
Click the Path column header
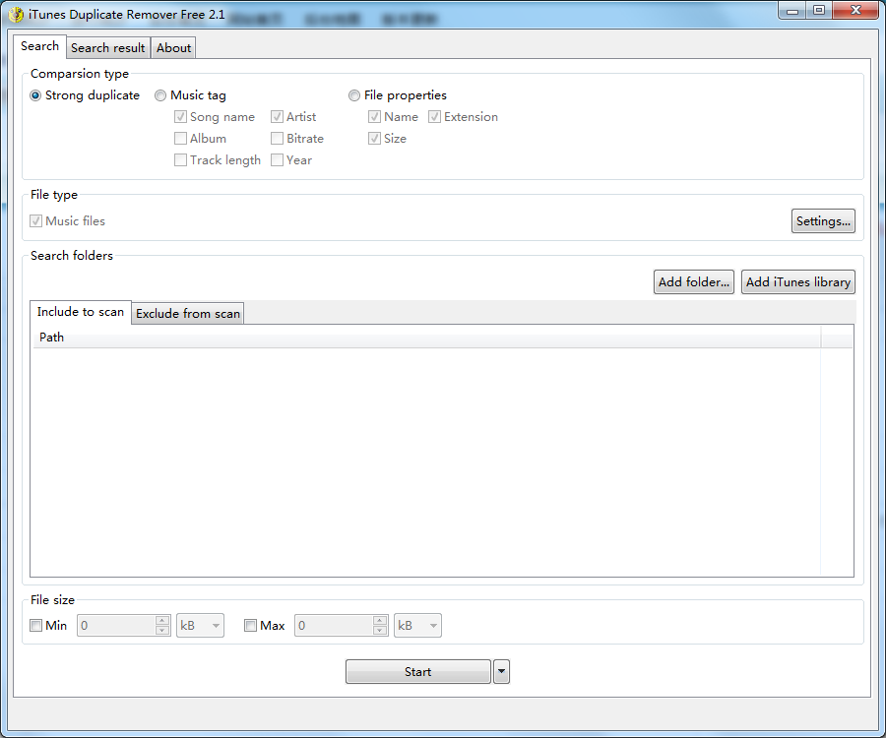click(x=426, y=338)
